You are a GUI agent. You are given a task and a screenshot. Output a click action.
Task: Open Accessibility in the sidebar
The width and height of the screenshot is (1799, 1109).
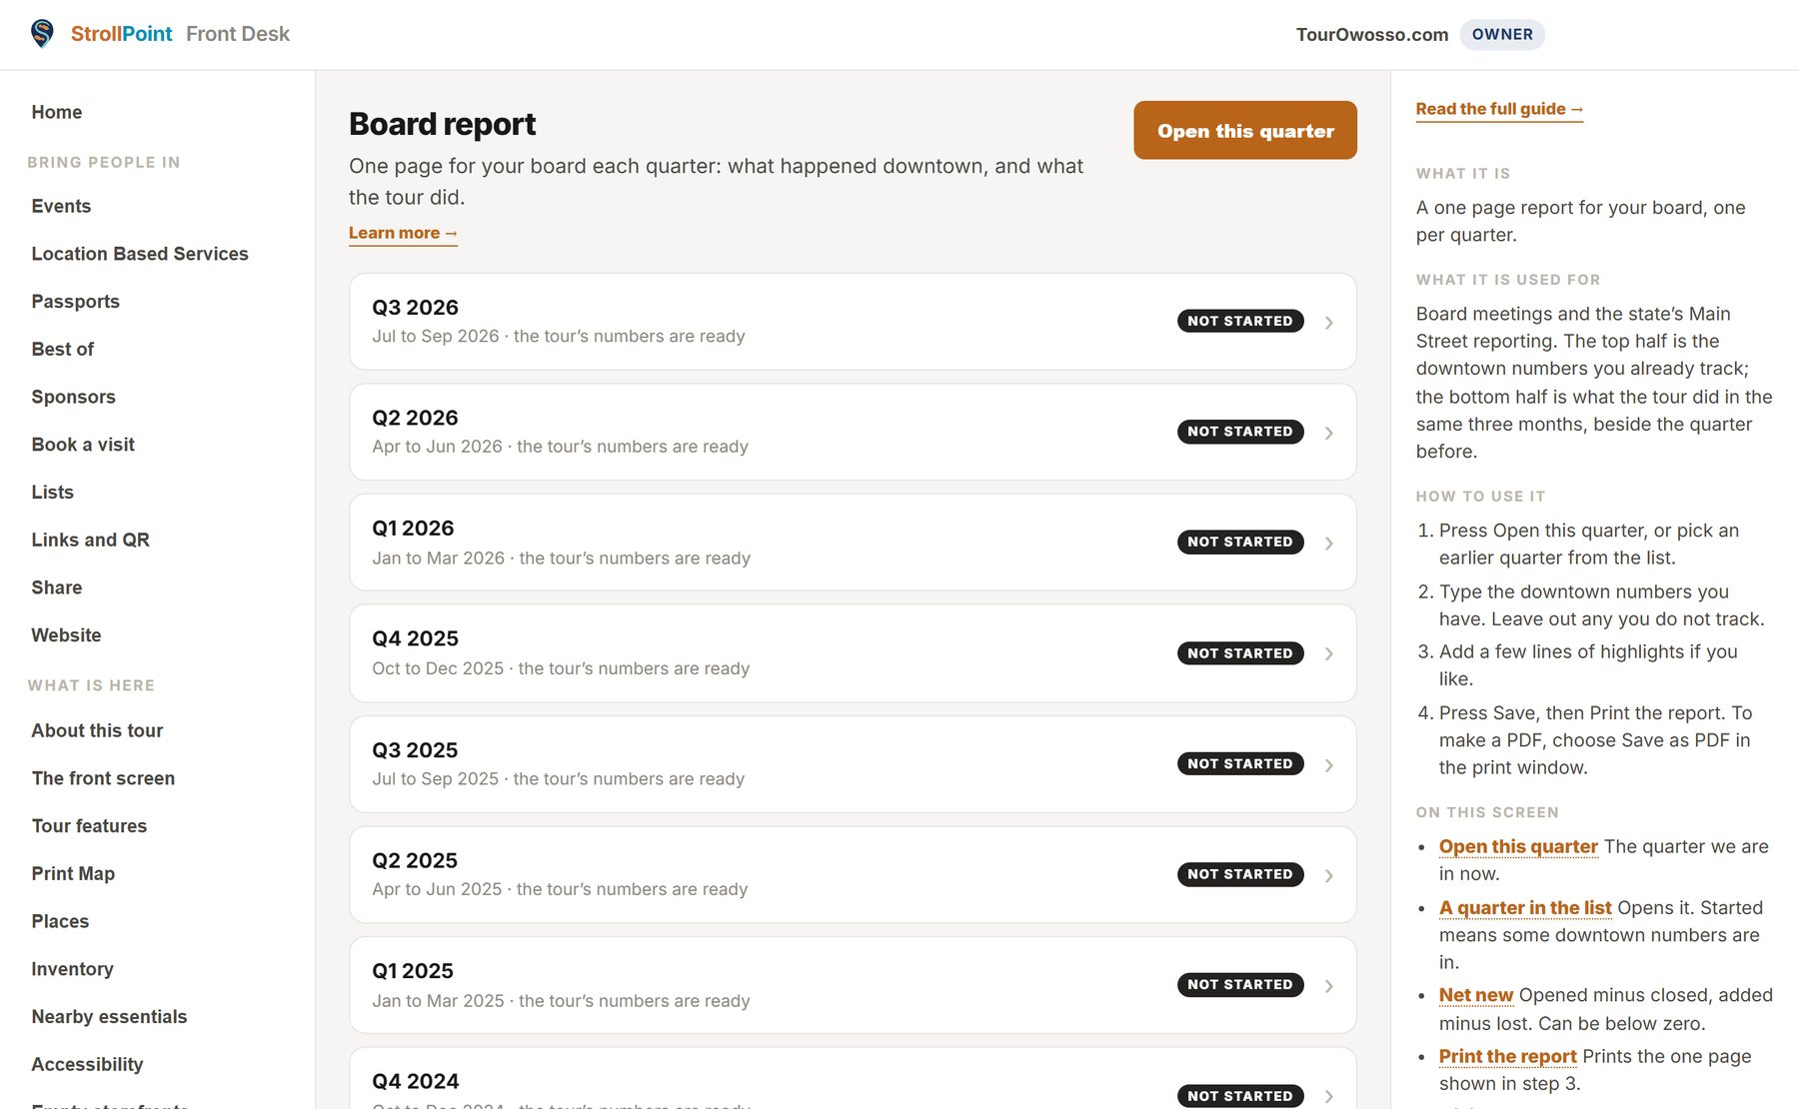[87, 1065]
